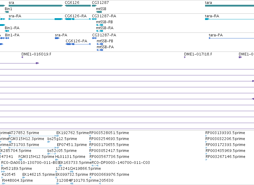Select the RC0-DP0003-140700-011-C03 label
Image resolution: width=254 pixels, height=185 pixels.
(x=121, y=163)
